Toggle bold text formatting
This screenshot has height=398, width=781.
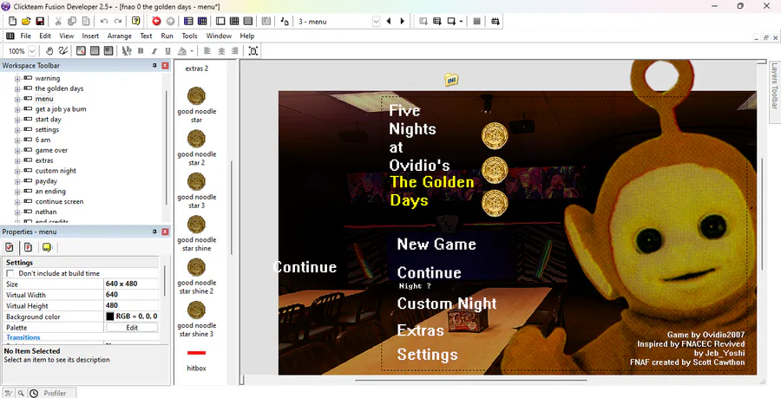[x=141, y=51]
